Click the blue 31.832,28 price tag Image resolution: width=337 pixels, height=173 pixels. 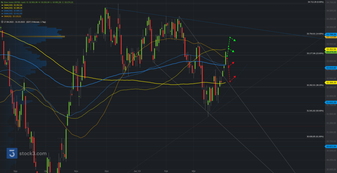331,102
